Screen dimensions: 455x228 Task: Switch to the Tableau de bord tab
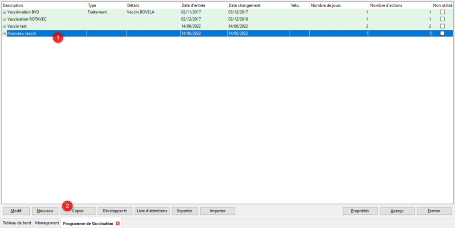coord(17,223)
